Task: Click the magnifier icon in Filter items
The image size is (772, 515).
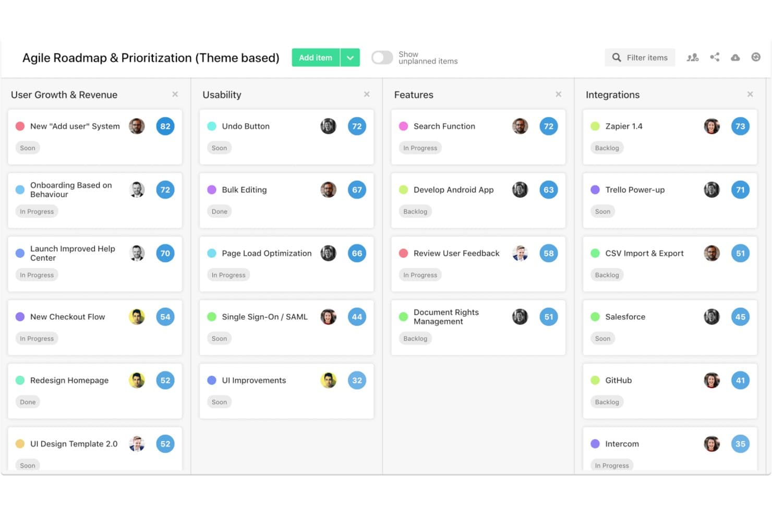Action: pos(617,57)
